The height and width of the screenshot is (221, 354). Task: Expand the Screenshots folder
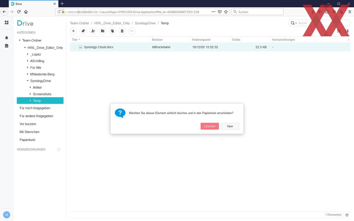point(30,94)
